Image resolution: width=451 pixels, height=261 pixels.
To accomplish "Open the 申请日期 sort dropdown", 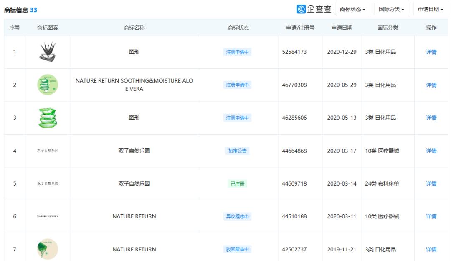I will (x=431, y=9).
